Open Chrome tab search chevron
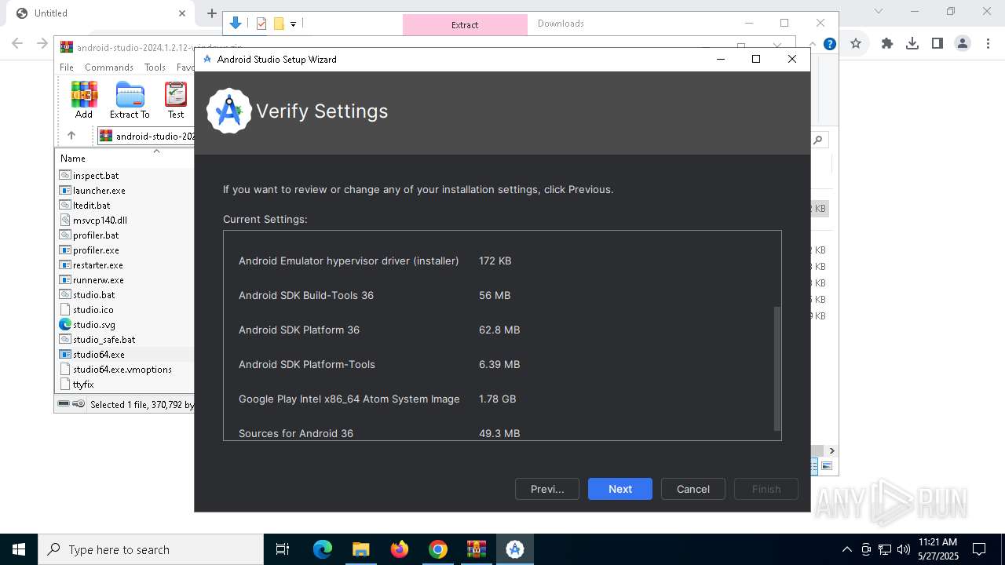 coord(879,11)
